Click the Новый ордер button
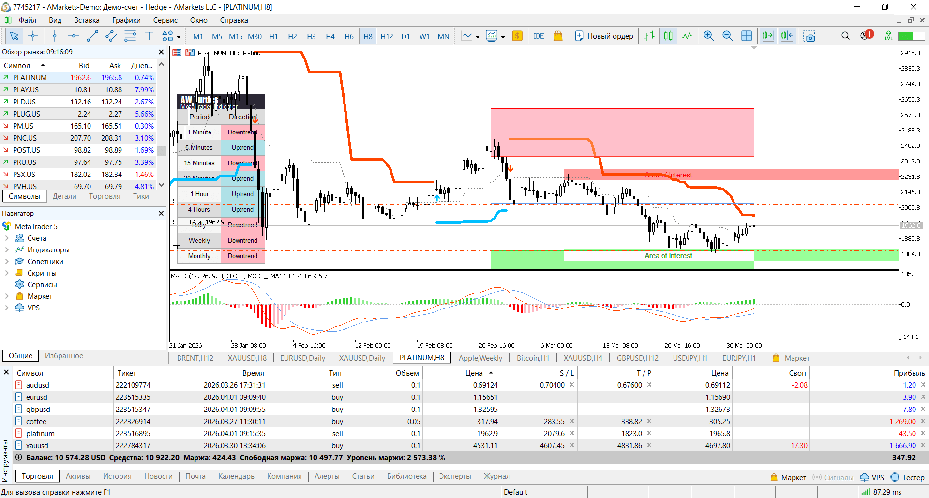Screen dimensions: 929x498 tap(604, 36)
